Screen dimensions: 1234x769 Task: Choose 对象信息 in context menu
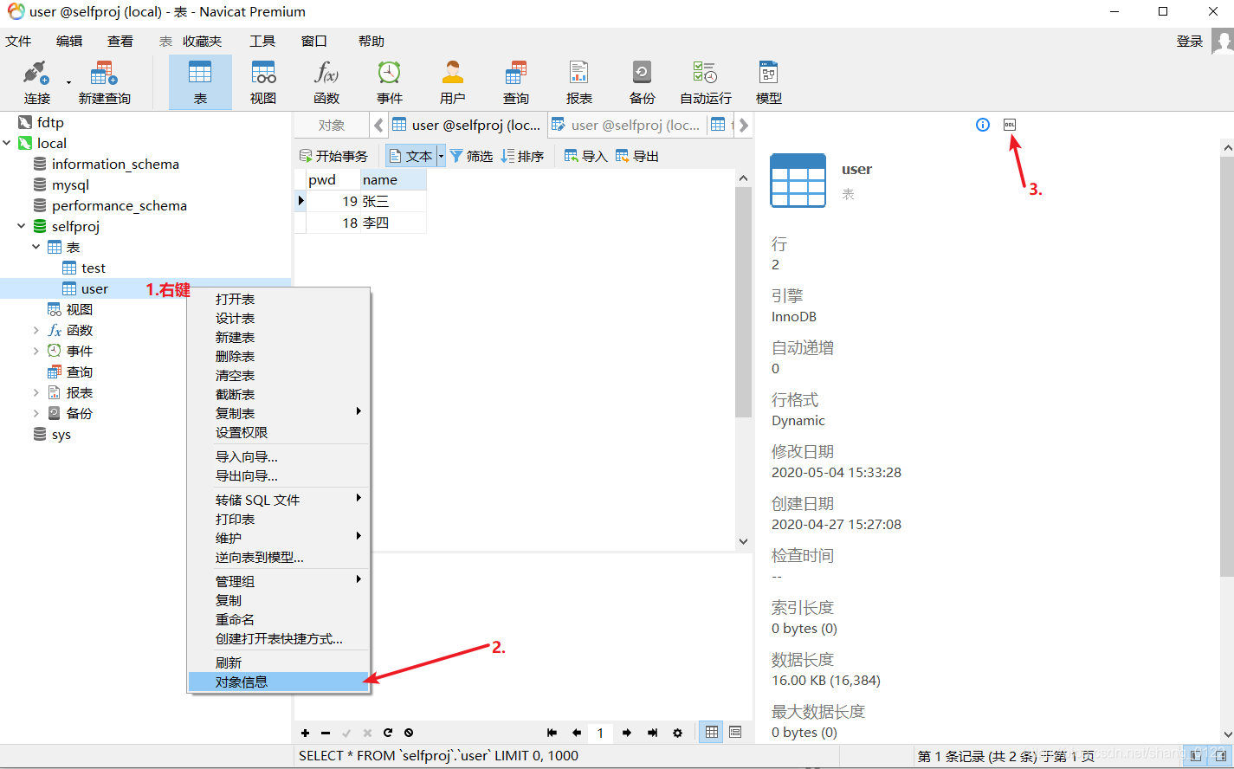click(x=279, y=682)
